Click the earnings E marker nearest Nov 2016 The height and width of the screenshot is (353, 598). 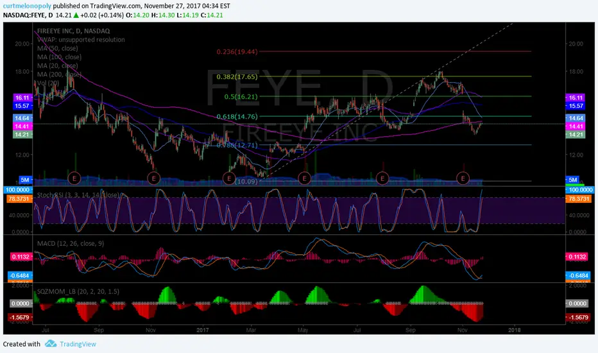point(153,178)
